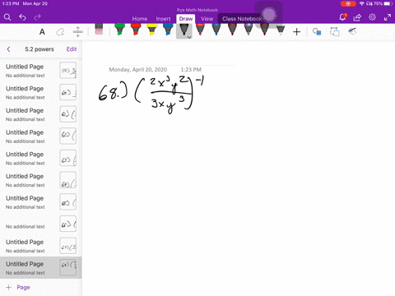Open the settings gear
395x296 pixels.
372,17
